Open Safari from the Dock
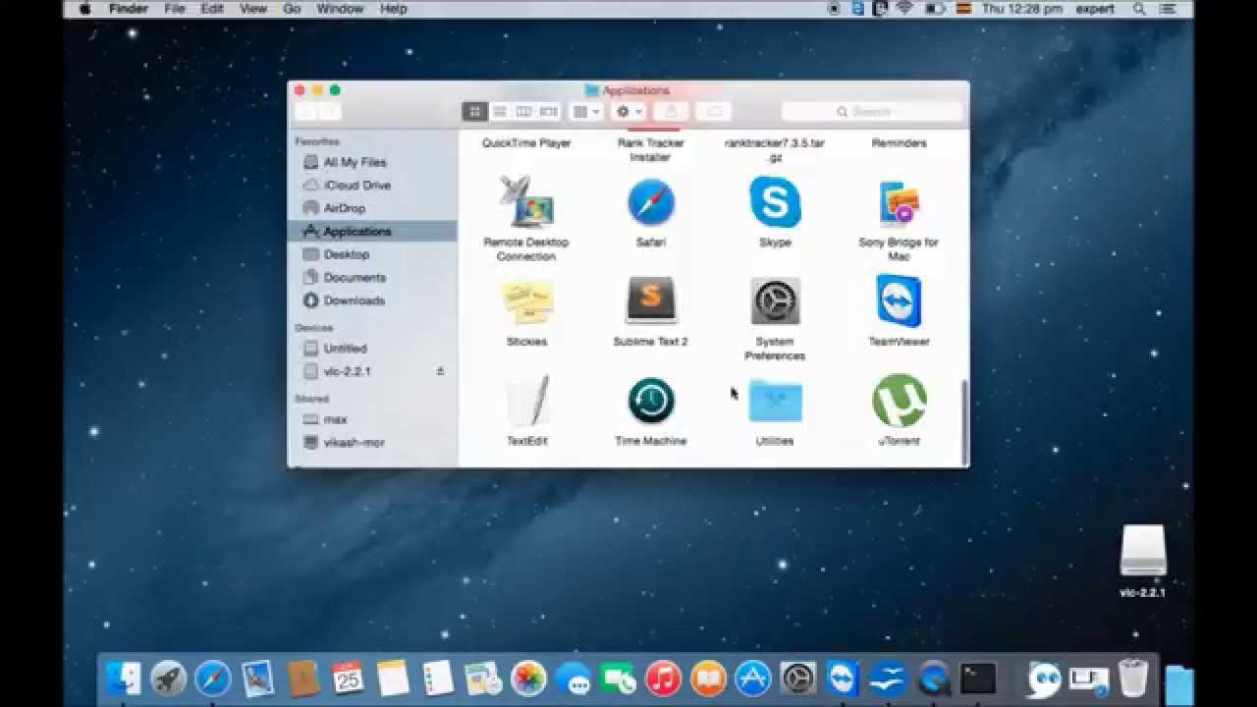The image size is (1257, 707). coord(212,678)
